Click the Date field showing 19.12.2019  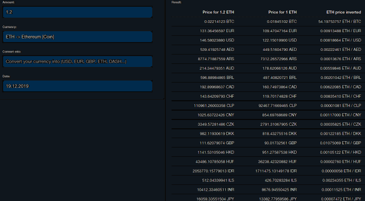[78, 86]
